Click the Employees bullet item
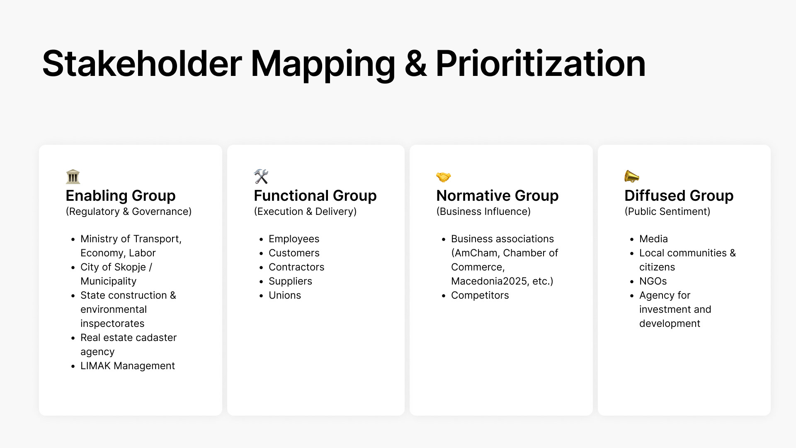 294,239
